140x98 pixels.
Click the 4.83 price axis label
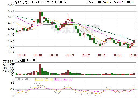pos(11,23)
